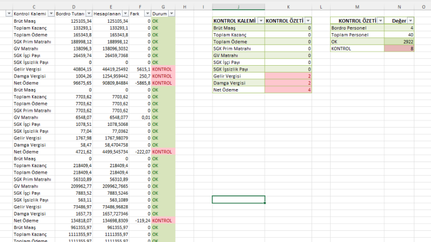This screenshot has height=242, width=431.
Task: Select the Bordro Tutarı cell 209962,77
Action: click(x=74, y=186)
